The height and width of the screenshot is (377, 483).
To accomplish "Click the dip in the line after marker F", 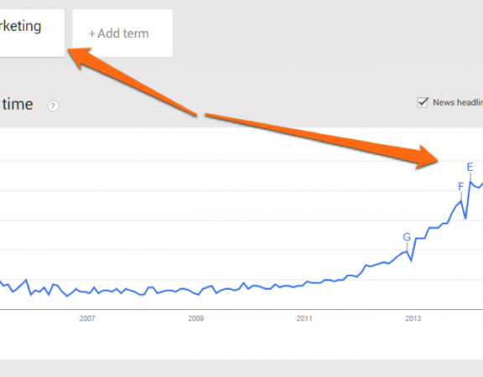I will click(x=465, y=218).
